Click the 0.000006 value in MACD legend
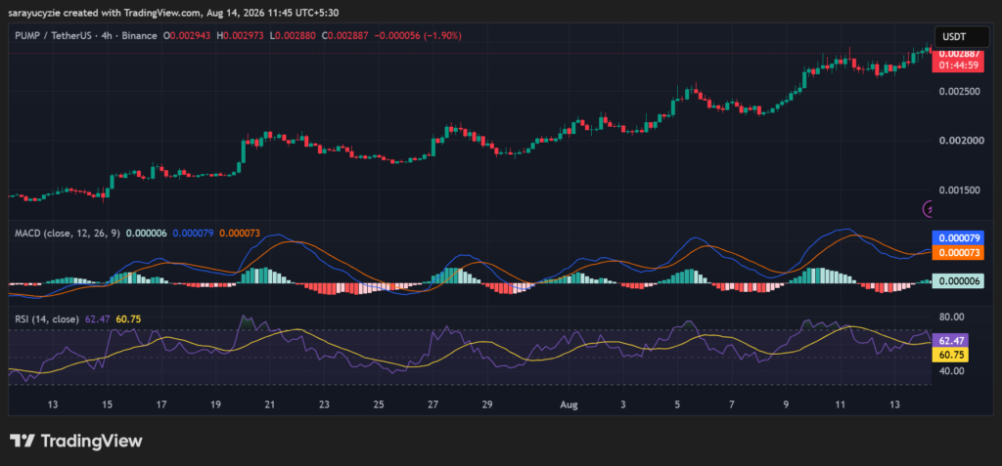This screenshot has height=466, width=1002. pyautogui.click(x=147, y=233)
